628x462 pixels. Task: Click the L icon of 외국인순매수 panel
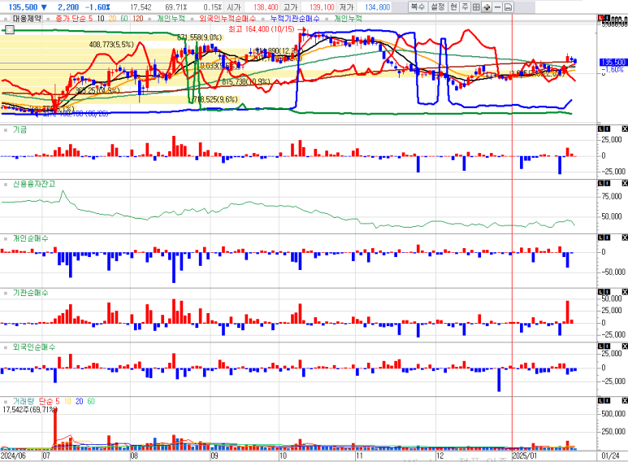pyautogui.click(x=601, y=346)
